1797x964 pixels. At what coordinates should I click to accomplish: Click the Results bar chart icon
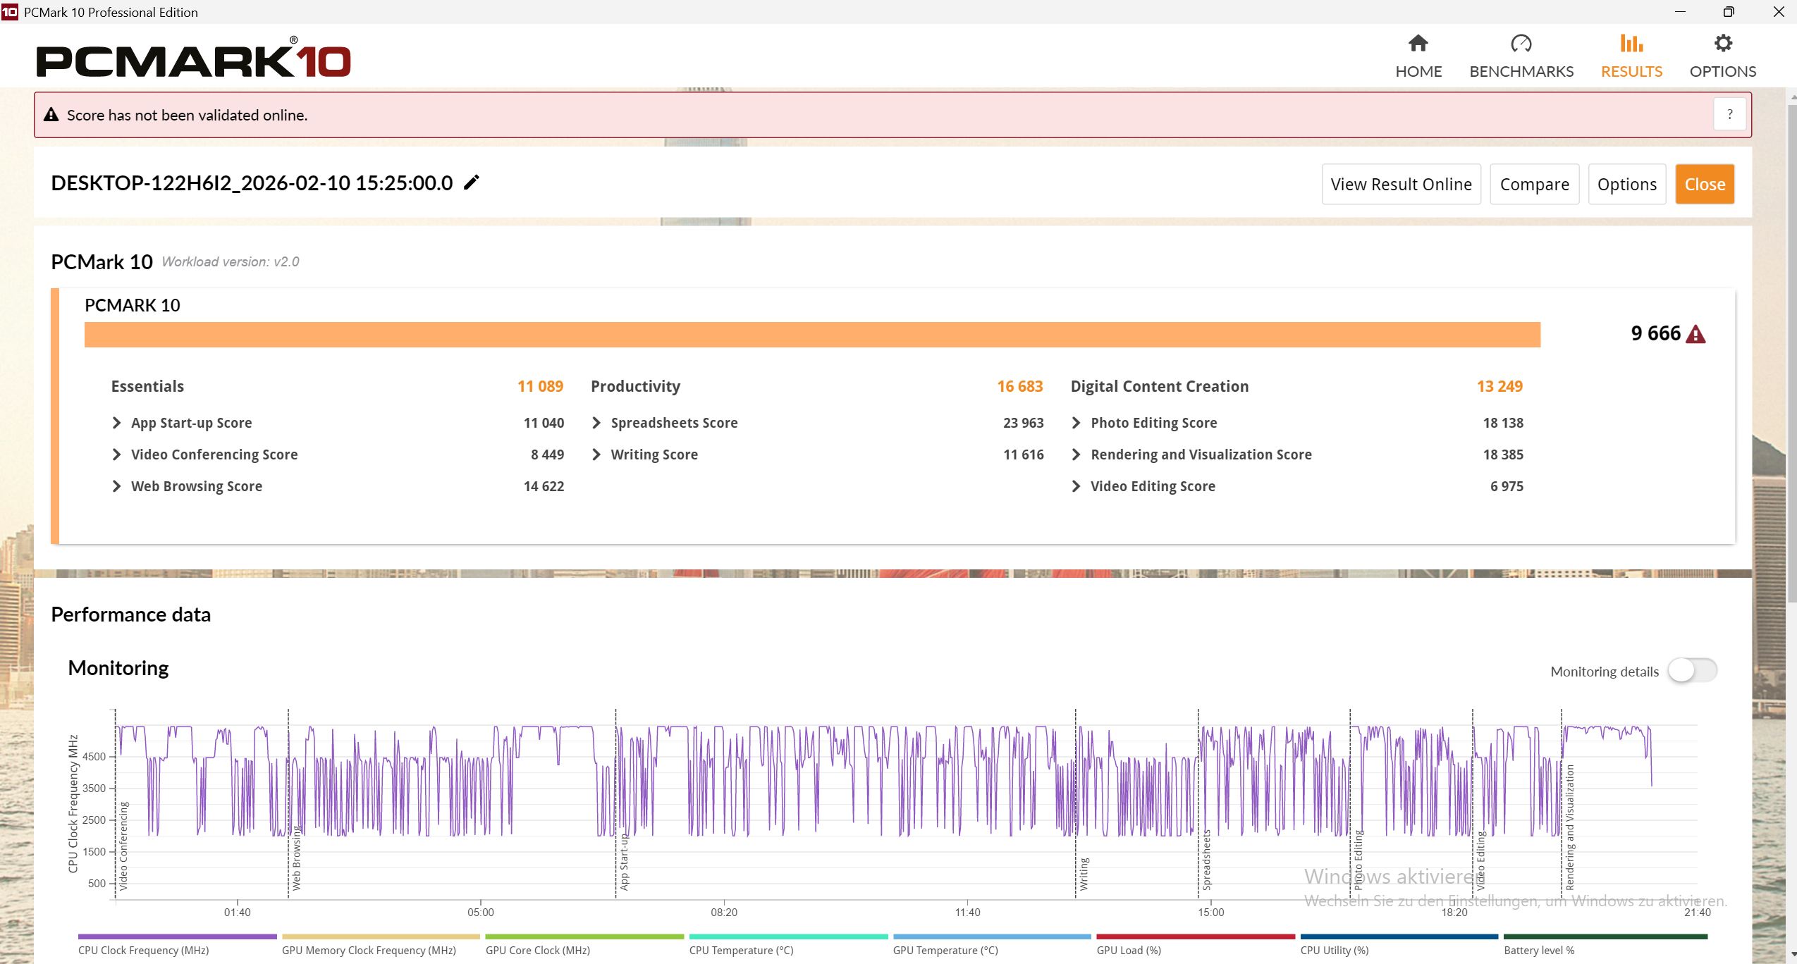pyautogui.click(x=1631, y=44)
